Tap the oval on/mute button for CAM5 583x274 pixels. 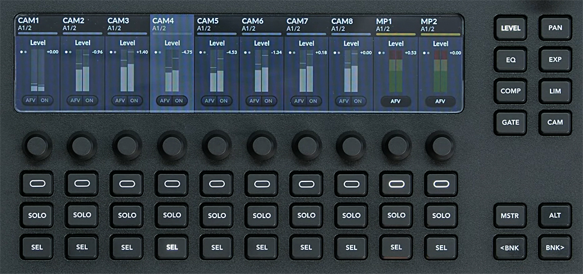coord(217,184)
